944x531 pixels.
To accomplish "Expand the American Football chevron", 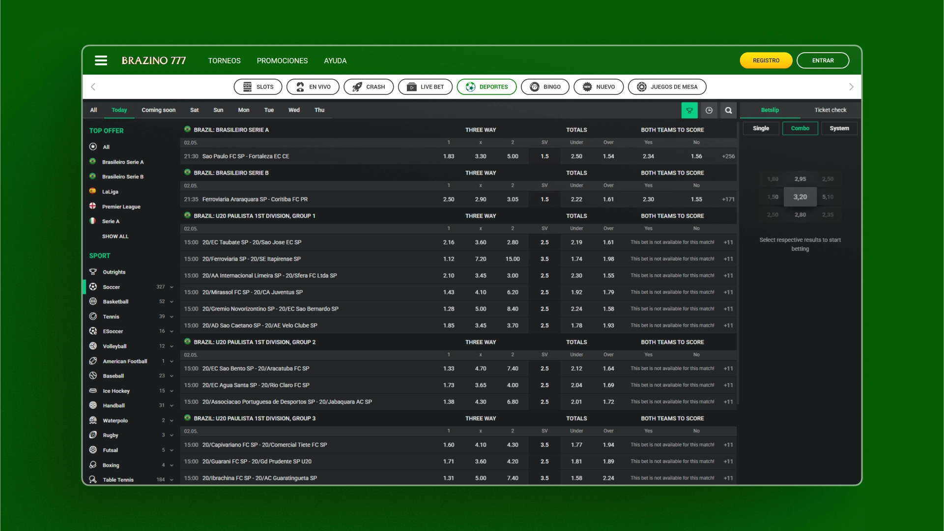I will coord(172,361).
